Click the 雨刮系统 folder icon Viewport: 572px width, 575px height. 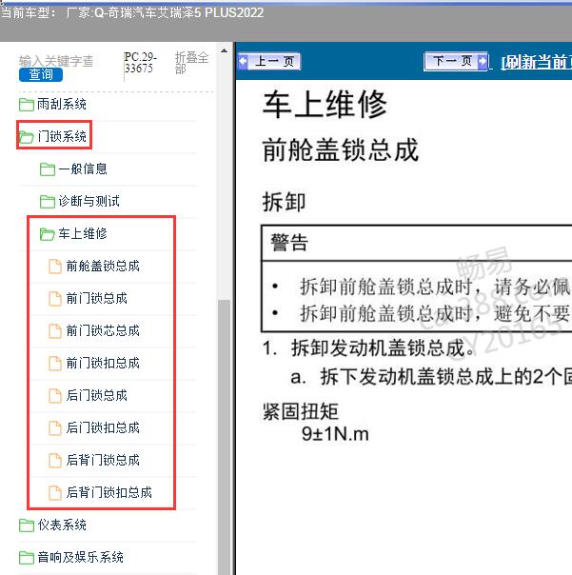27,105
